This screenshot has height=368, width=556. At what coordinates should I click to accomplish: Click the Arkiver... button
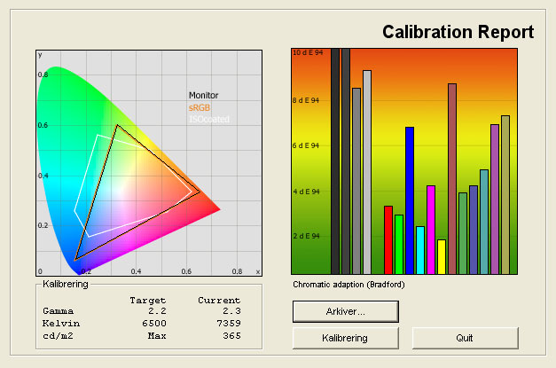(x=345, y=311)
